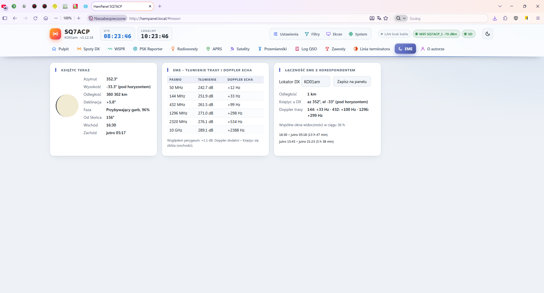Open browser translate icon

(x=379, y=18)
